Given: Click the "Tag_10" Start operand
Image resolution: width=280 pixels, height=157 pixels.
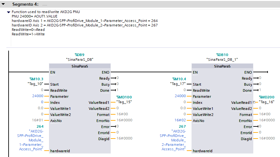Looking at the screenshot, I should tap(35, 84).
